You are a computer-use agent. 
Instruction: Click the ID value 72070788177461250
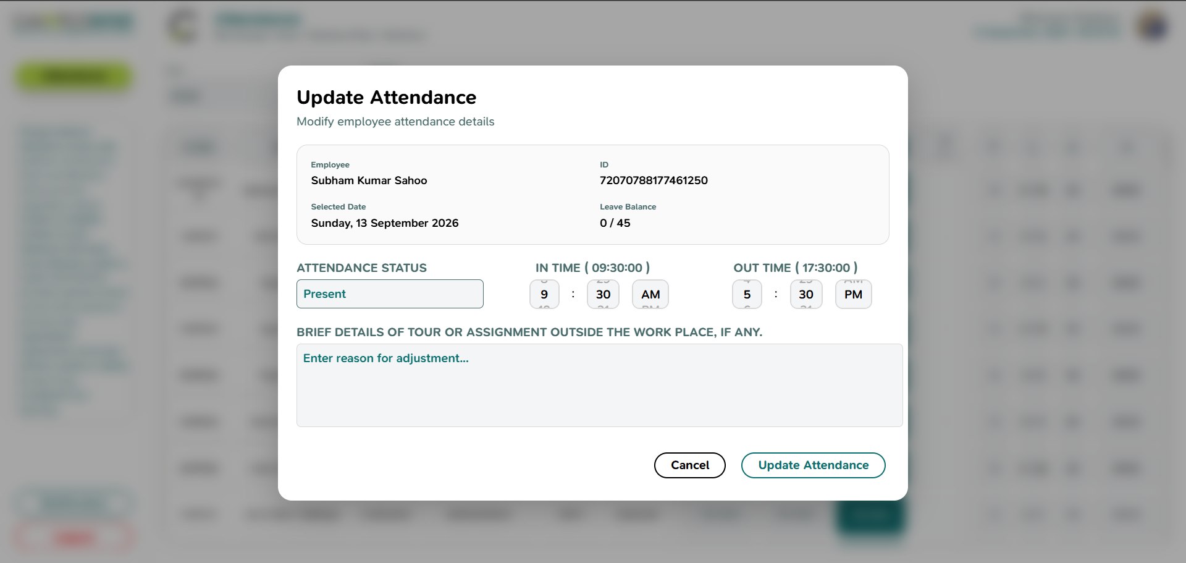tap(654, 180)
